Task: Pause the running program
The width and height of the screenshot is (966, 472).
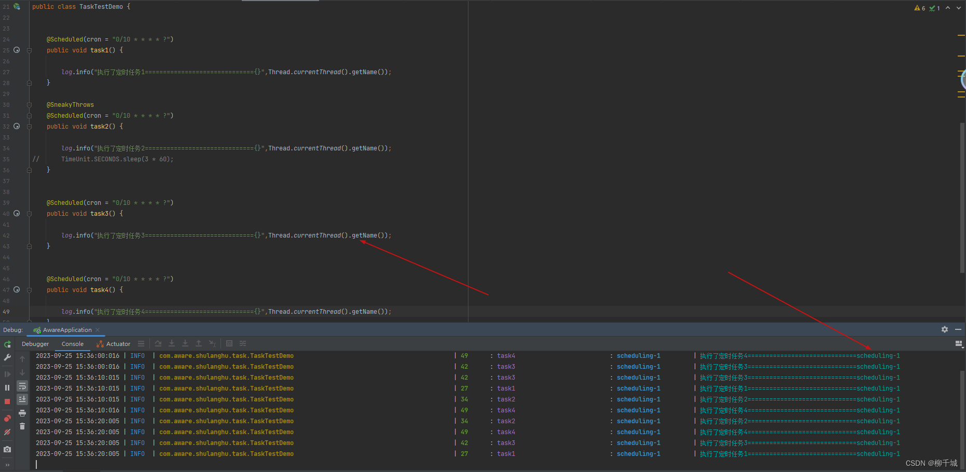Action: click(x=7, y=387)
